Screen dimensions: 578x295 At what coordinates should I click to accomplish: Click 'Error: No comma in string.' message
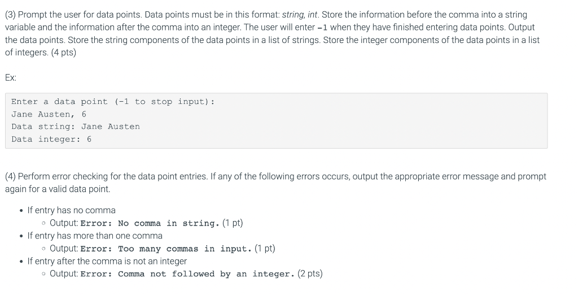coord(150,223)
